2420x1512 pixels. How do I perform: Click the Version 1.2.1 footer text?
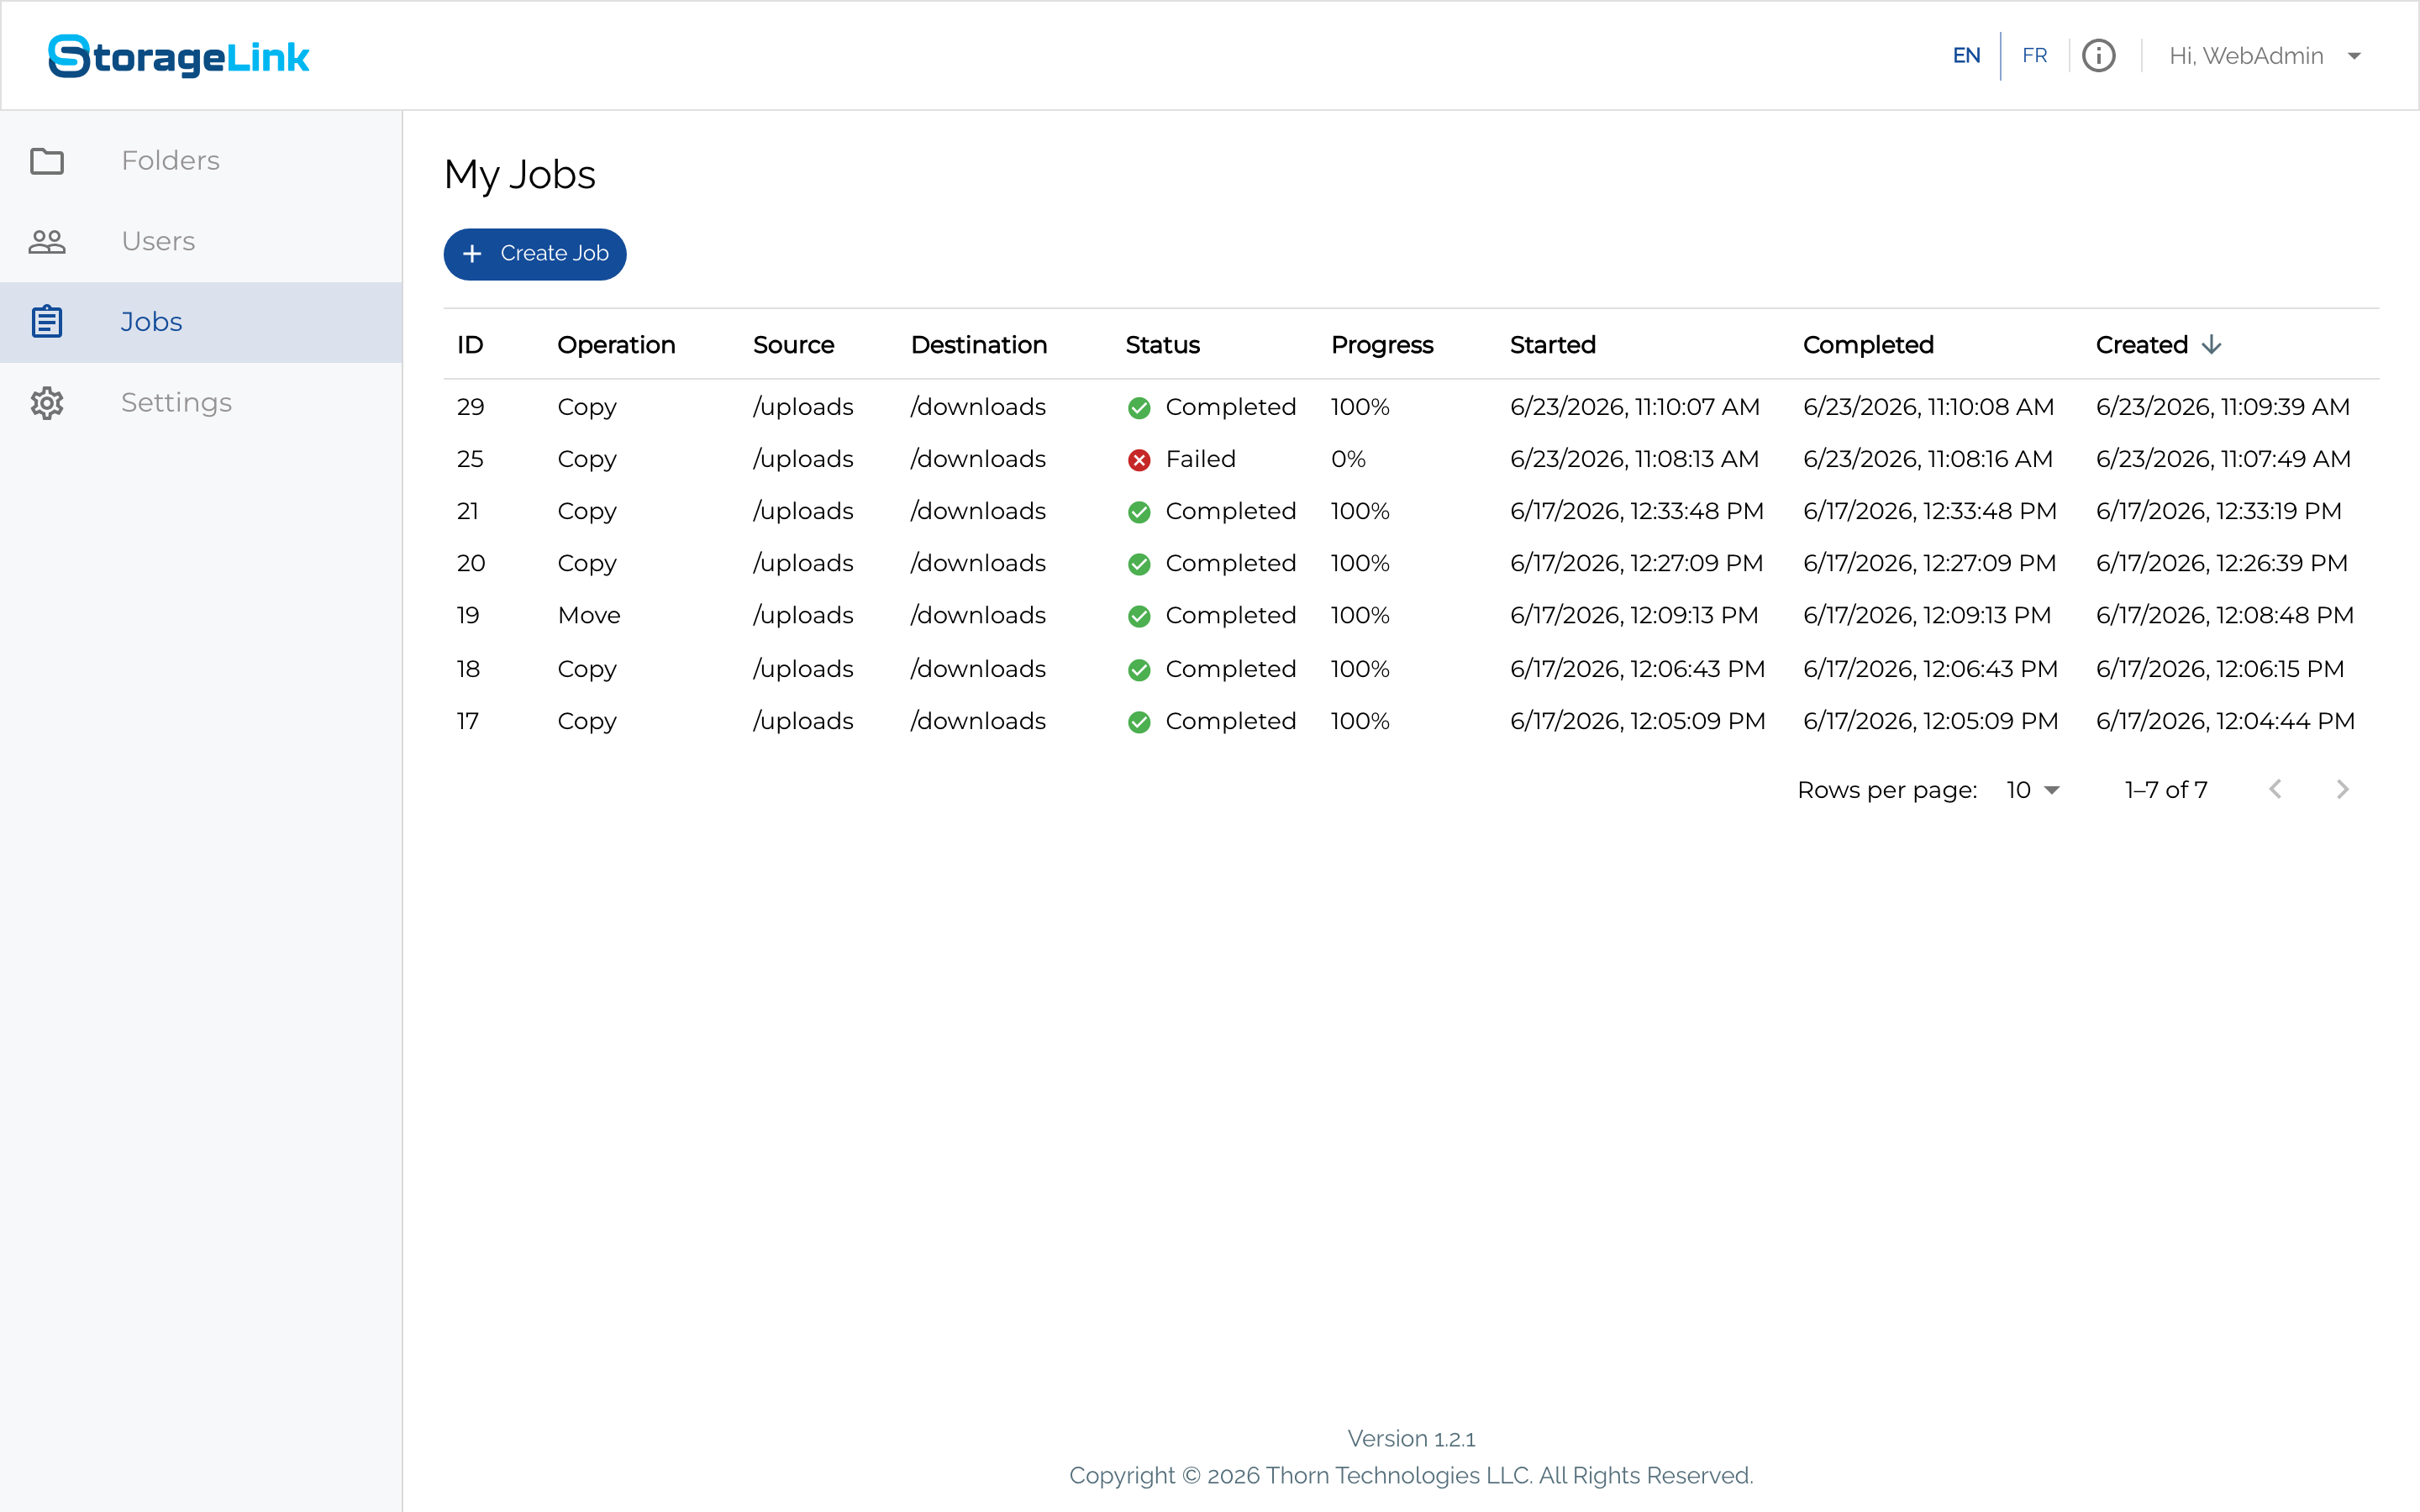pyautogui.click(x=1411, y=1439)
